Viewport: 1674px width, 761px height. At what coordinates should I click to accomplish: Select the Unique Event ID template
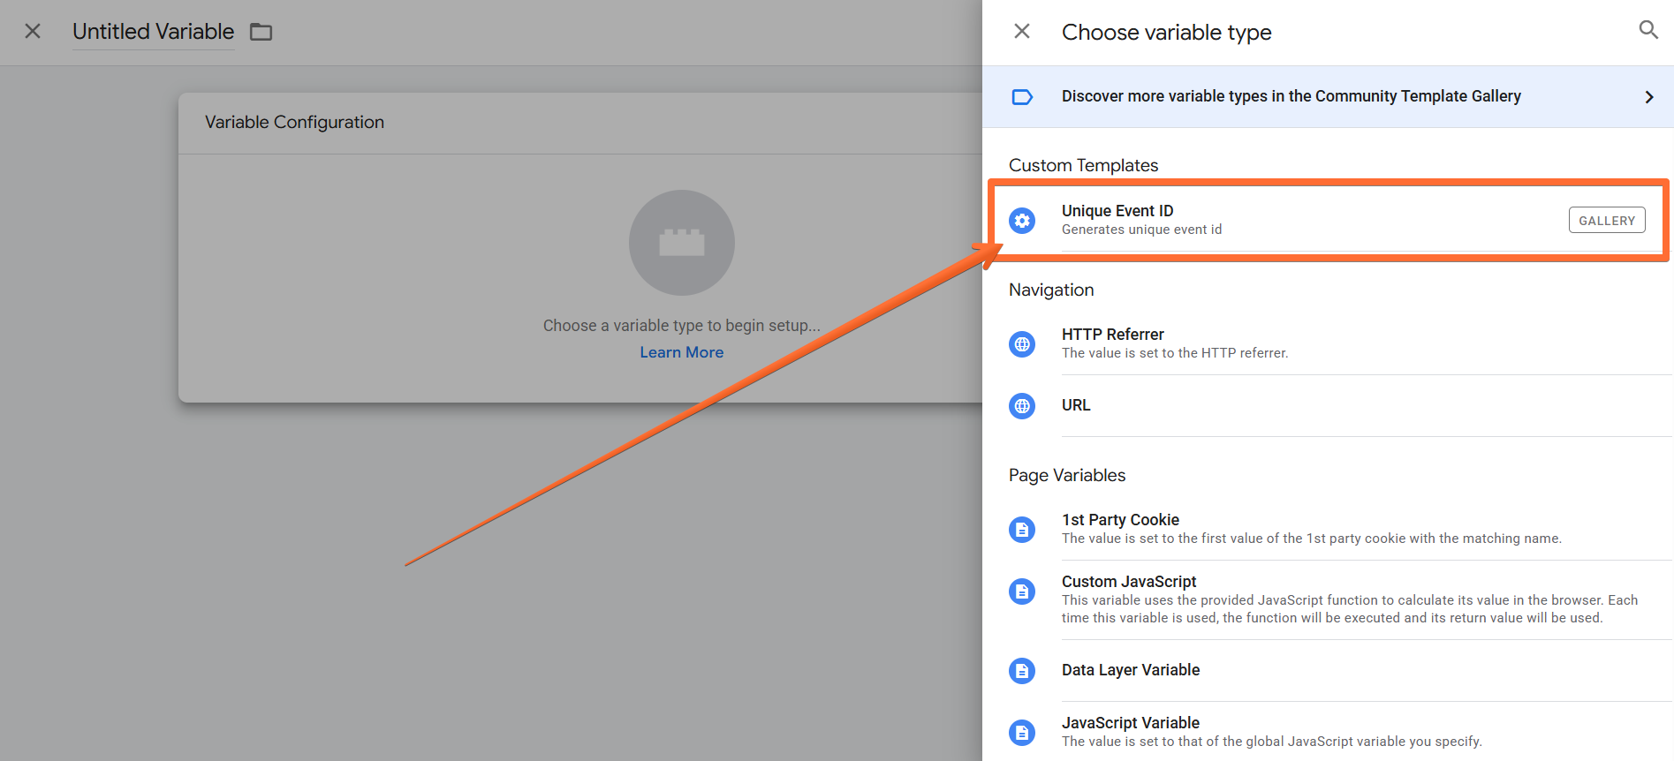coord(1328,220)
